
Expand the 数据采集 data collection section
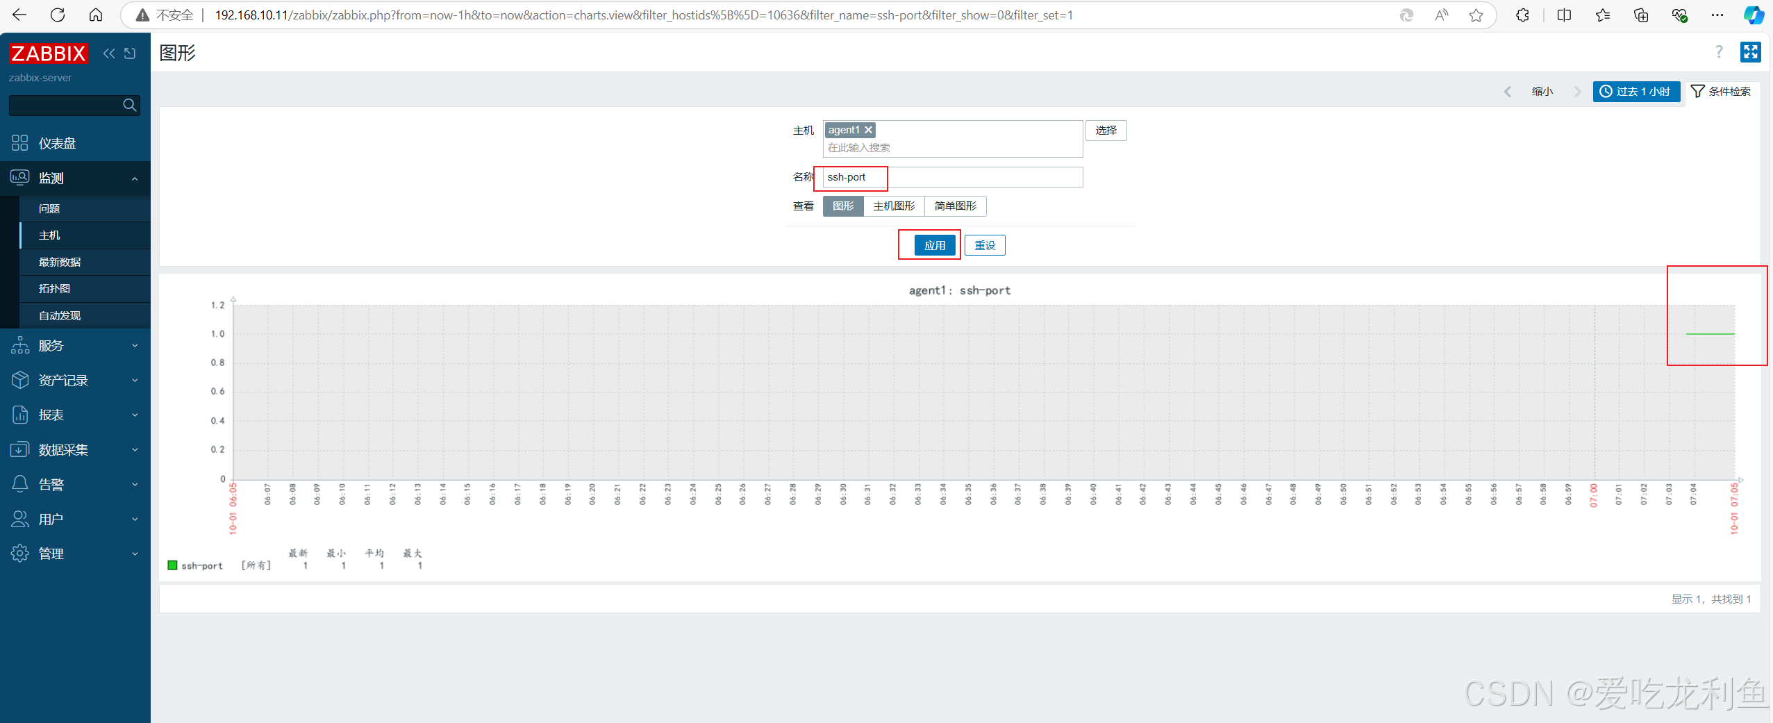(x=75, y=450)
